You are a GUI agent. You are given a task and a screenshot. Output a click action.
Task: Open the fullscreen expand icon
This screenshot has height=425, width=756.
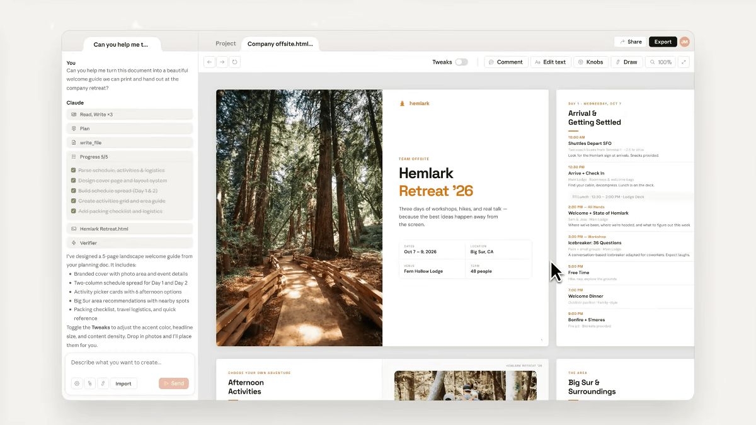coord(684,62)
